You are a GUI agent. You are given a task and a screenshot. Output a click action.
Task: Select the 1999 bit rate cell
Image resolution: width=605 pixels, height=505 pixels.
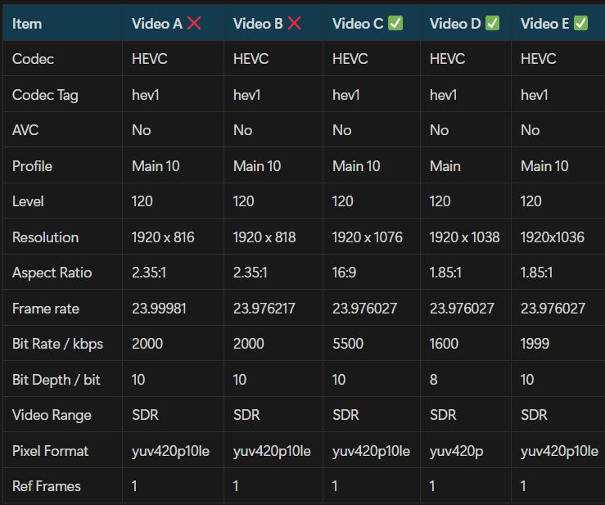pos(535,344)
